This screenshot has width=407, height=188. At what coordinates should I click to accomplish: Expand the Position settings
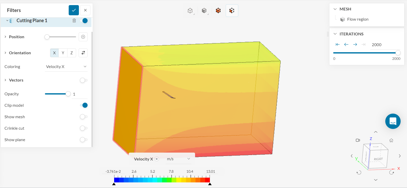(x=5, y=37)
